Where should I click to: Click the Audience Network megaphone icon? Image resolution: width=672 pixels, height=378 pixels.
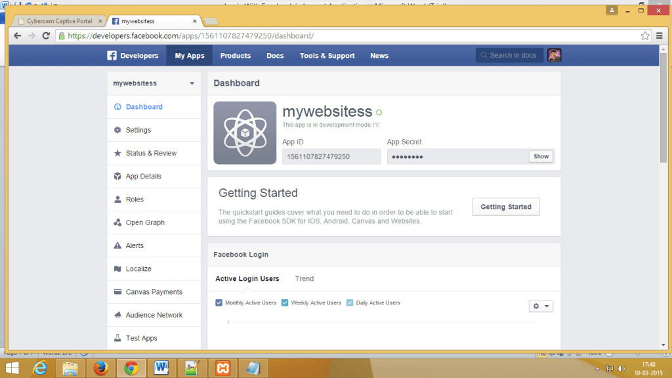point(117,315)
